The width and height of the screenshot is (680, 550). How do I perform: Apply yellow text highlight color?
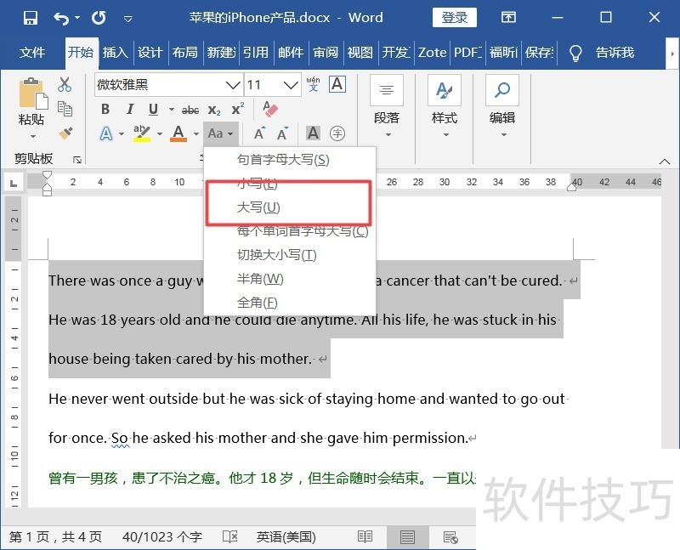pyautogui.click(x=142, y=133)
